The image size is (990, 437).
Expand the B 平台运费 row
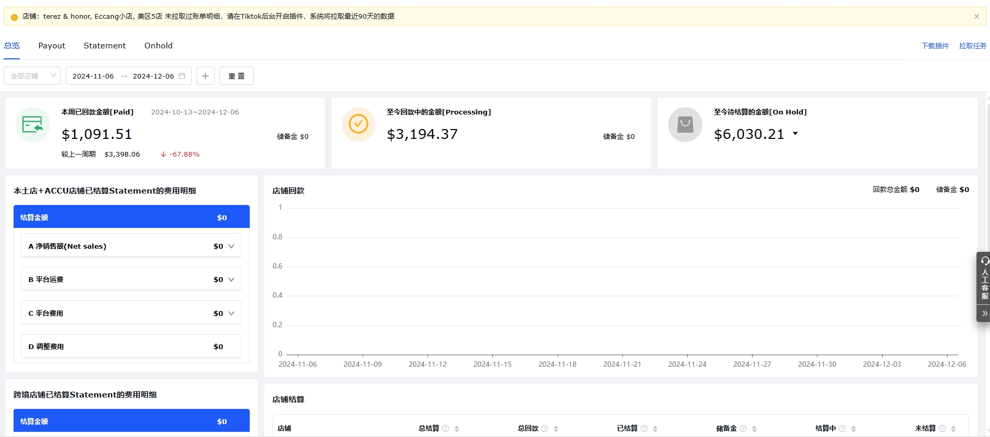click(x=231, y=279)
